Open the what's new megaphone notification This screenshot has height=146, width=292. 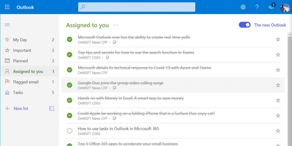click(271, 7)
